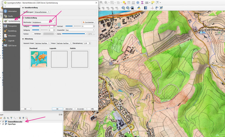This screenshot has height=137, width=225.
Task: Click the map tips speech bubble icon
Action: [153, 3]
